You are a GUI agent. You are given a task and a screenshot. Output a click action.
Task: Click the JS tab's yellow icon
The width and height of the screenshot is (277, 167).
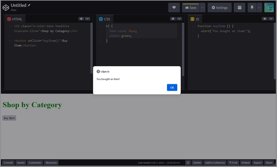pyautogui.click(x=193, y=19)
